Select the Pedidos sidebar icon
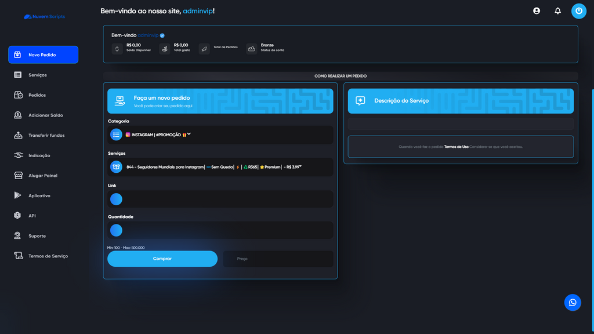The image size is (594, 334). click(x=18, y=95)
